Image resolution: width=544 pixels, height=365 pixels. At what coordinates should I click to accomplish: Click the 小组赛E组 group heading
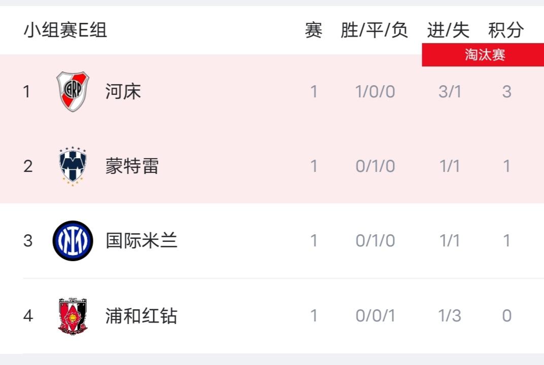(65, 30)
